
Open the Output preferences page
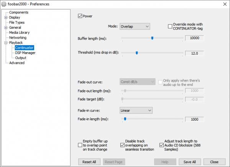pos(21,58)
